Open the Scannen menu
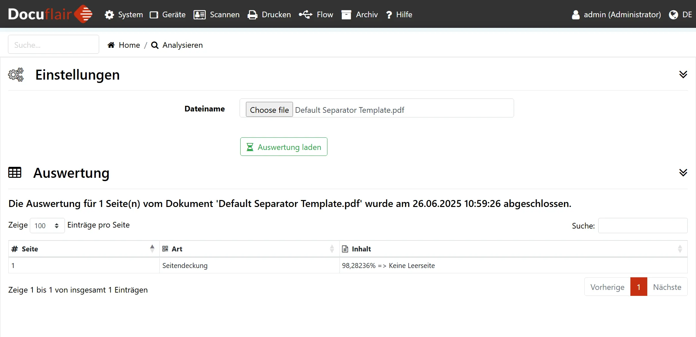Viewport: 696px width, 337px height. point(216,15)
